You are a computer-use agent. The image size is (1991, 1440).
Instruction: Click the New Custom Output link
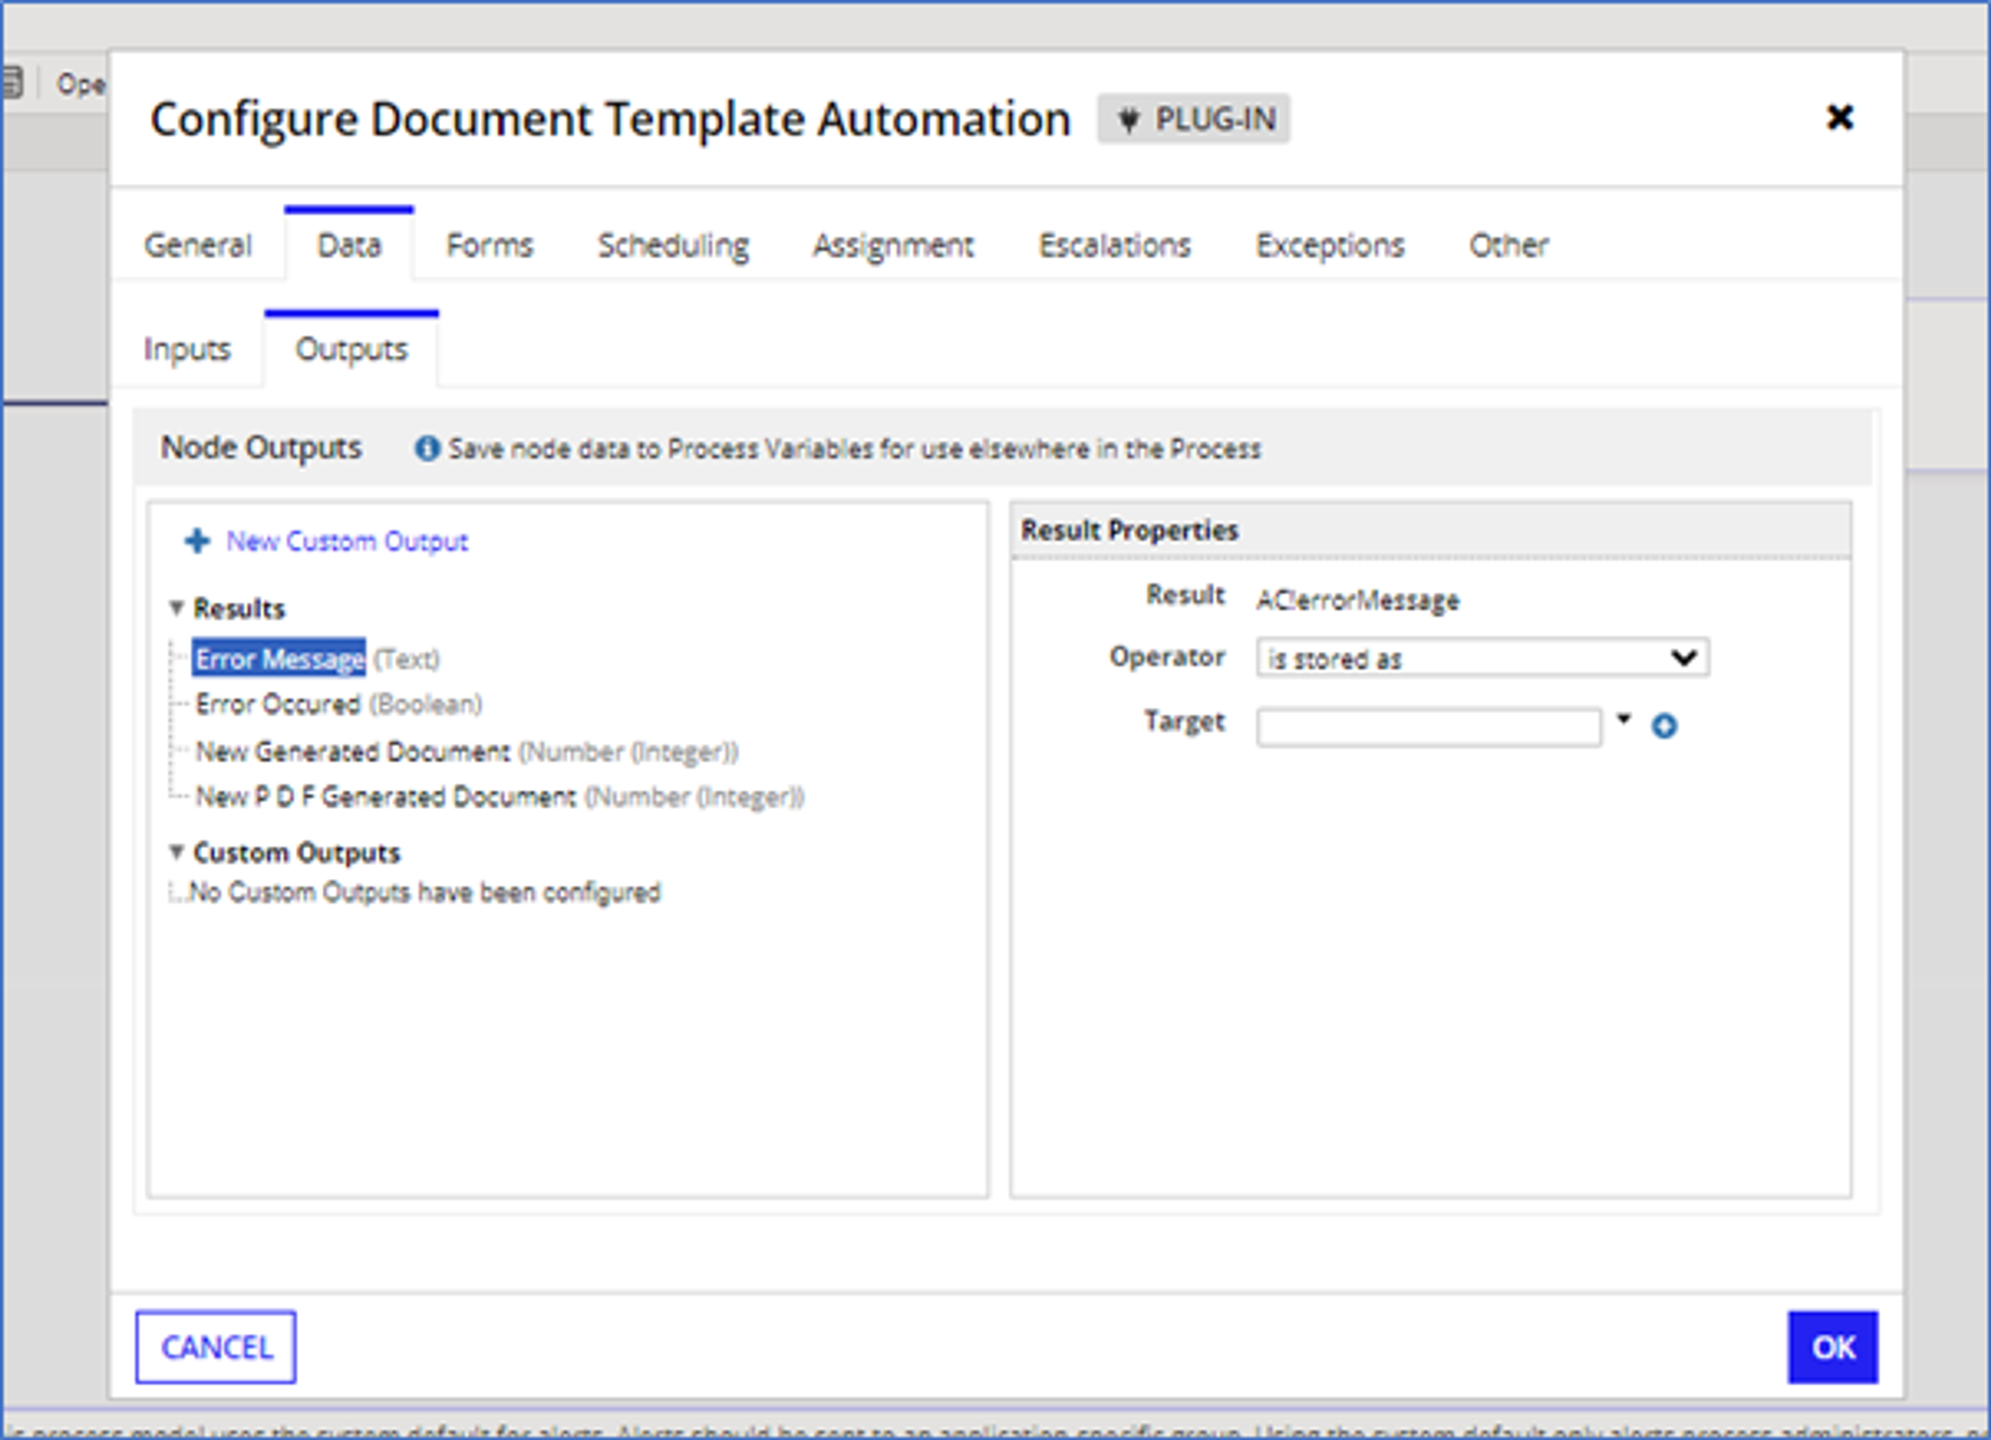click(347, 542)
